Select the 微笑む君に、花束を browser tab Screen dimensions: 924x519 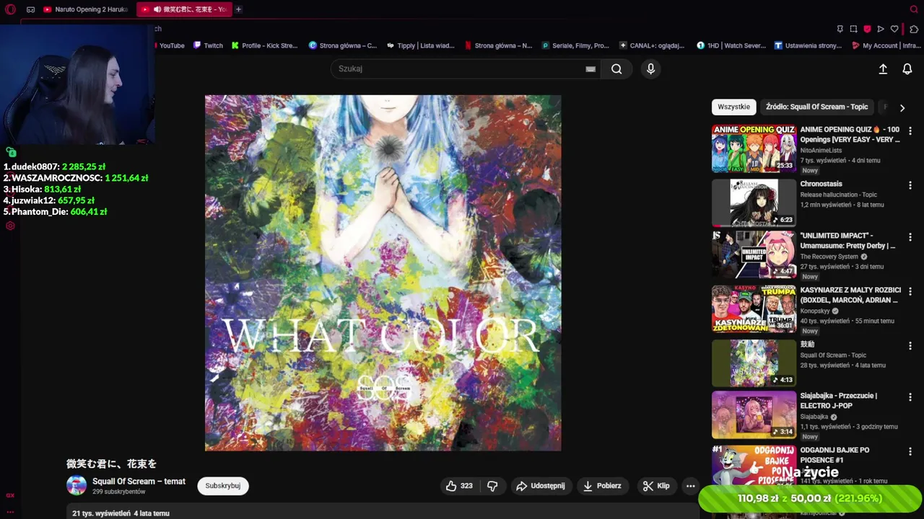[186, 9]
